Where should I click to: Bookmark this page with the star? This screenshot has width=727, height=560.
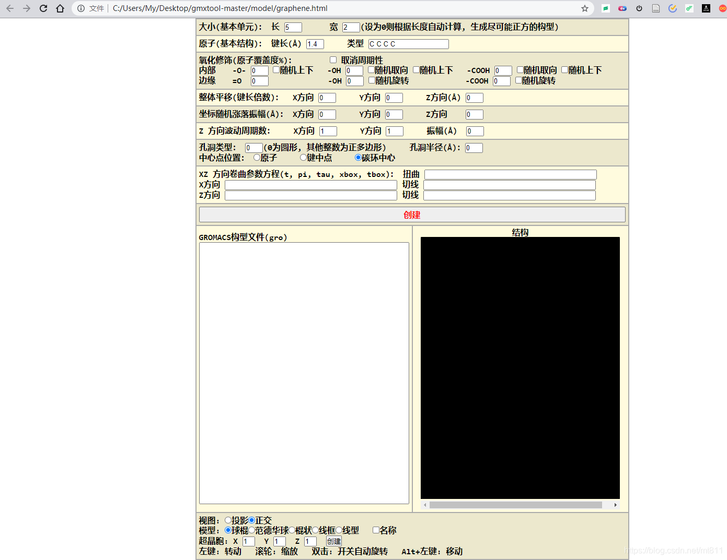point(585,8)
